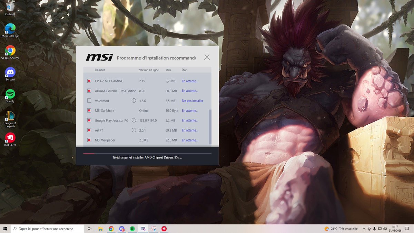The width and height of the screenshot is (414, 233).
Task: Click 'En attente...' for AiPPT
Action: pos(190,130)
